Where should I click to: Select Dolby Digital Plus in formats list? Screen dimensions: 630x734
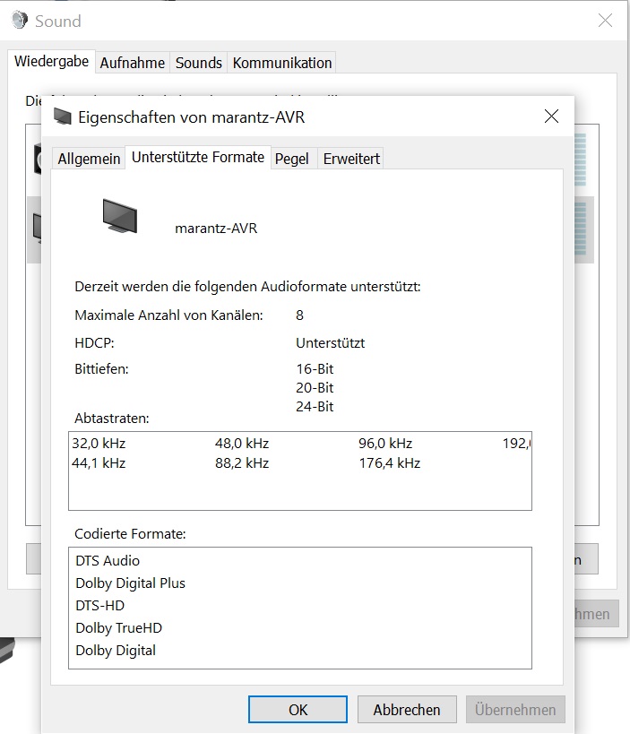point(131,583)
